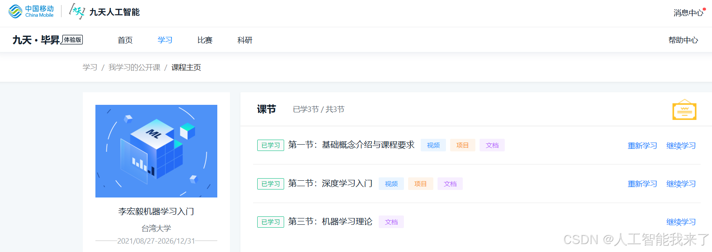
Task: Click 项目 tag of 第二节
Action: [421, 184]
